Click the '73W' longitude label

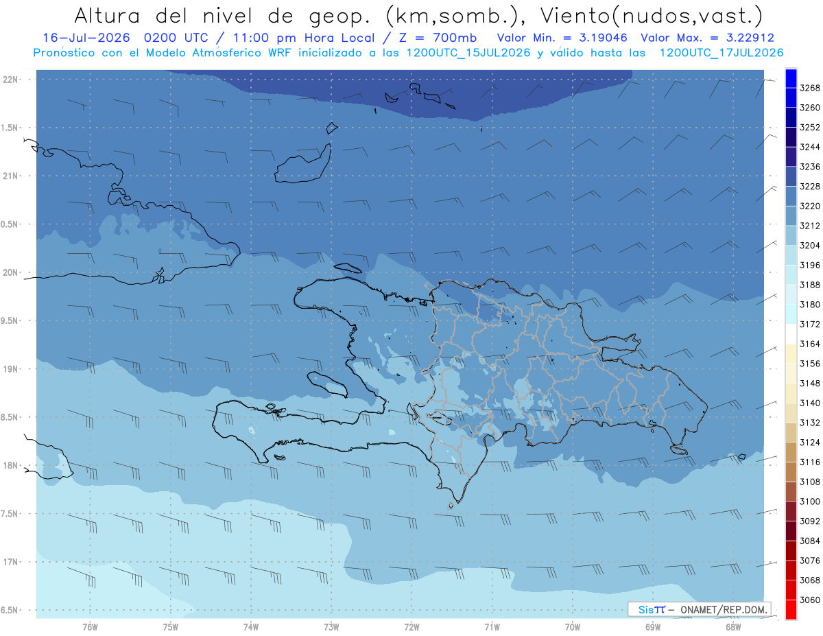point(331,626)
